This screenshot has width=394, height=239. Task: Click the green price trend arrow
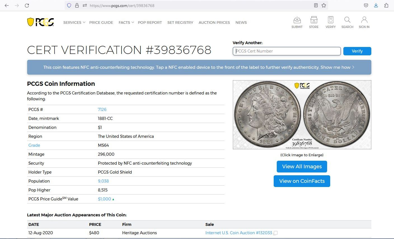tap(113, 199)
